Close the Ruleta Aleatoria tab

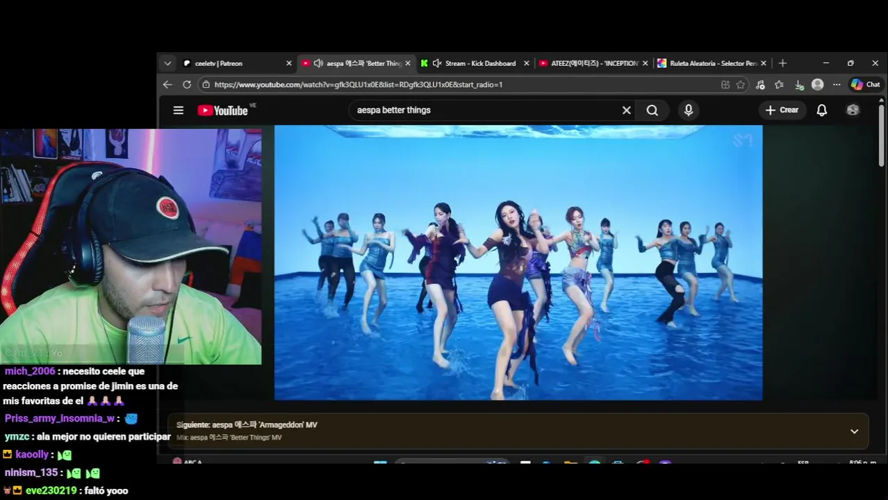pos(764,63)
